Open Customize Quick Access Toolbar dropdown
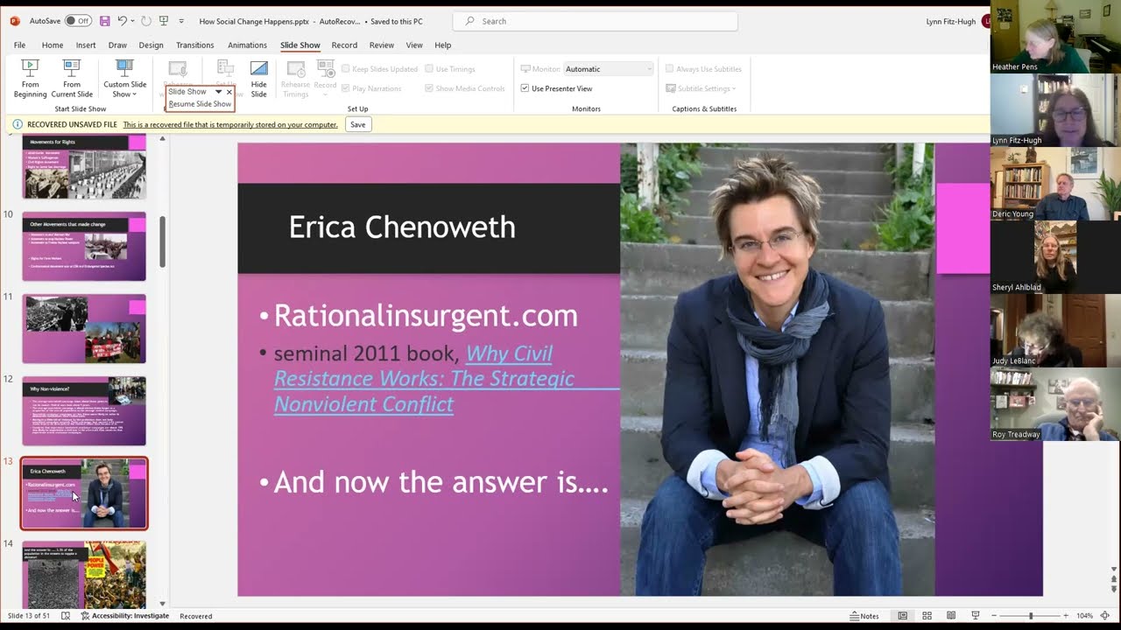Screen dimensions: 1121x630 [x=181, y=21]
